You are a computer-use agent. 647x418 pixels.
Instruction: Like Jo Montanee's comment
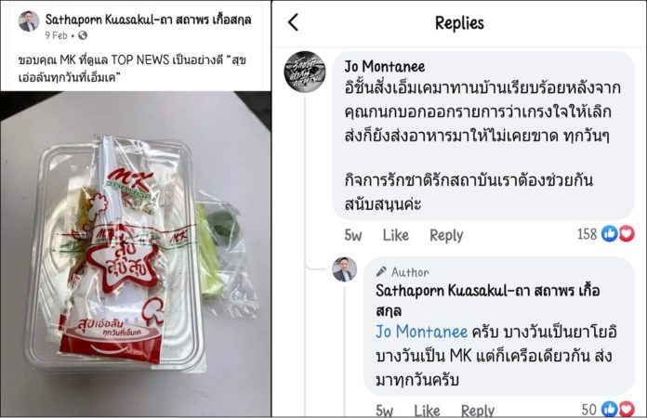coord(395,235)
